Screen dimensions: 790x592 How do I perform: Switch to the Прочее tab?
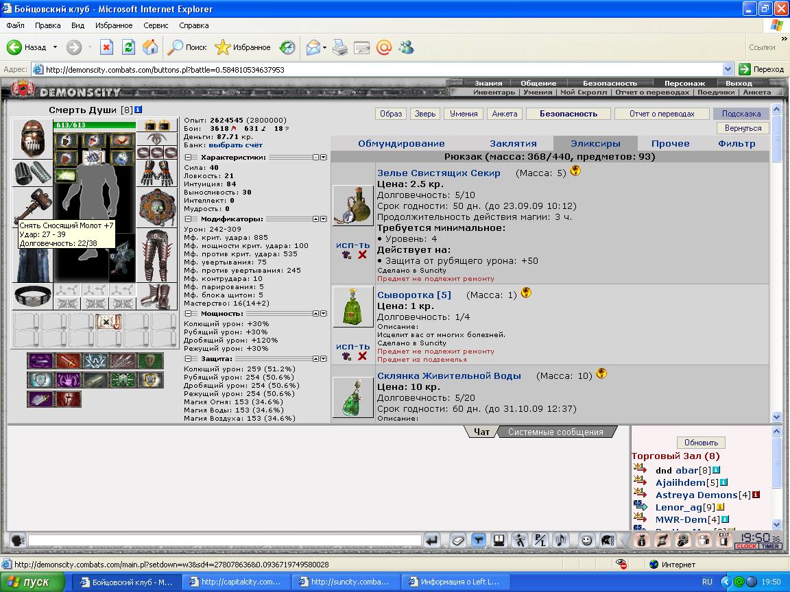point(670,143)
